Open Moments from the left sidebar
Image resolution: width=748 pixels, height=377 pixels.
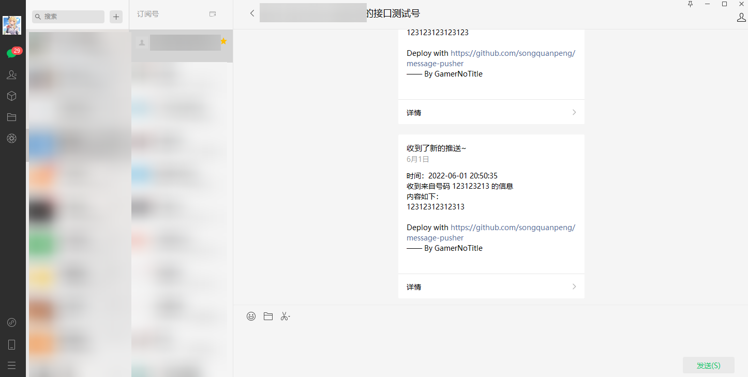pyautogui.click(x=11, y=138)
